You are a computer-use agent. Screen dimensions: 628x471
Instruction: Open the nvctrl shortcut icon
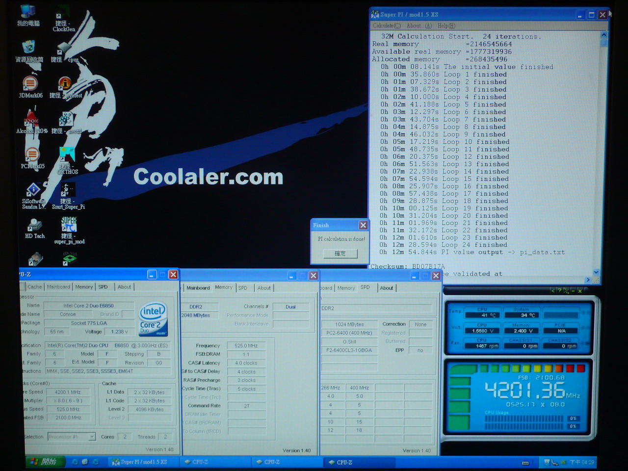click(x=66, y=123)
